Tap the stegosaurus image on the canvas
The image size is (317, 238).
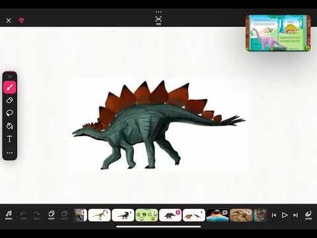tap(158, 125)
